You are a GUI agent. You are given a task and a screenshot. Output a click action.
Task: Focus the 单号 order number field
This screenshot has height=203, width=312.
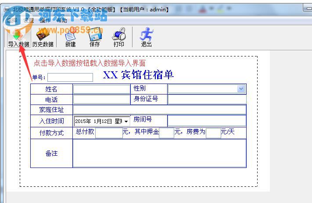pos(70,77)
